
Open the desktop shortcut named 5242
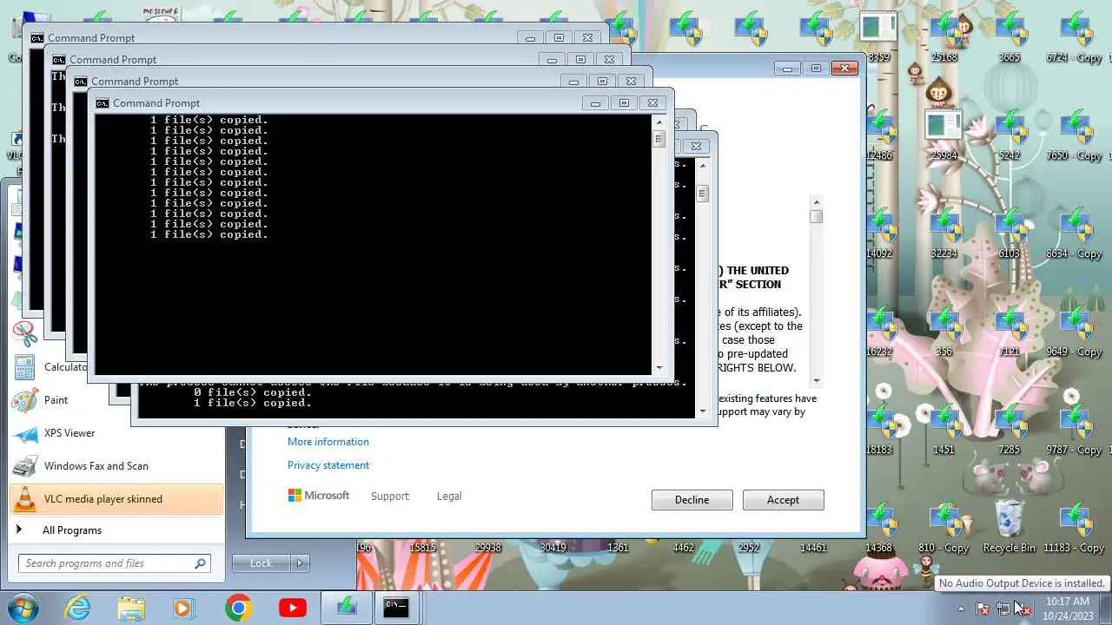click(1009, 135)
